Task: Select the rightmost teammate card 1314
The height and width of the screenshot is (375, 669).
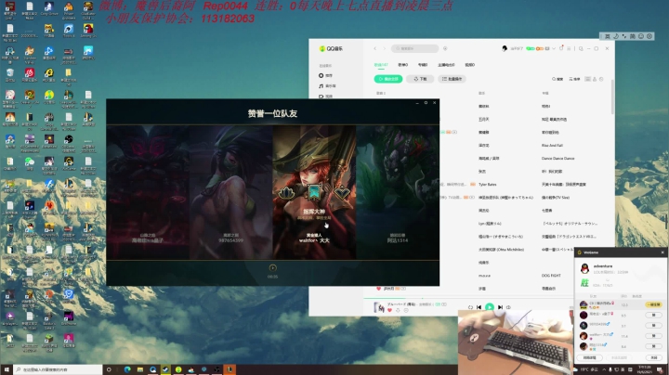Action: point(398,192)
